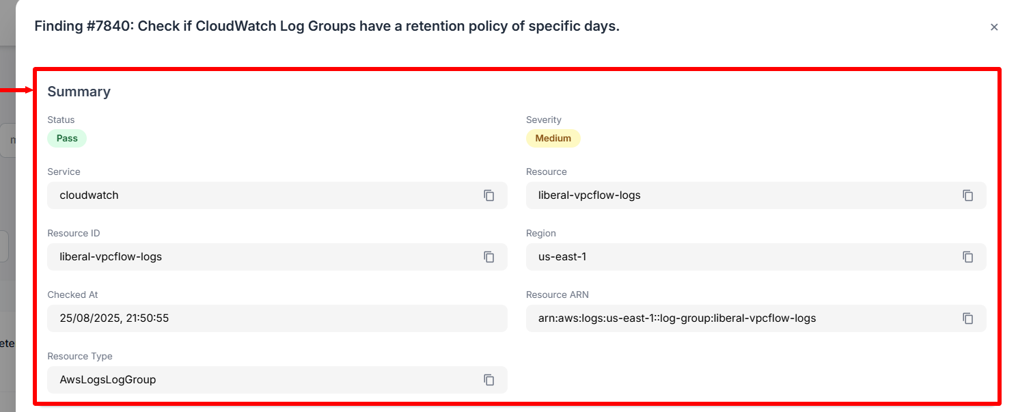Click the AwsLogsLogGroup resource type text
The height and width of the screenshot is (412, 1018).
tap(108, 380)
